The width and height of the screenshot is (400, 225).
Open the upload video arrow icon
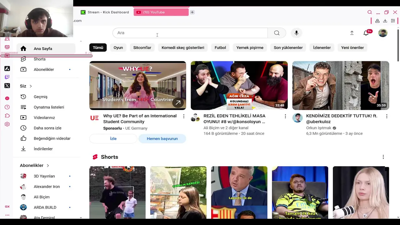pyautogui.click(x=352, y=33)
